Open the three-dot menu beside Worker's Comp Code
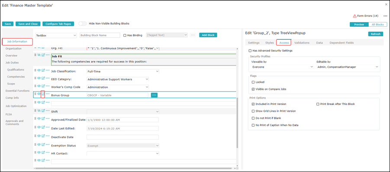390x172 pixels. 48,86
